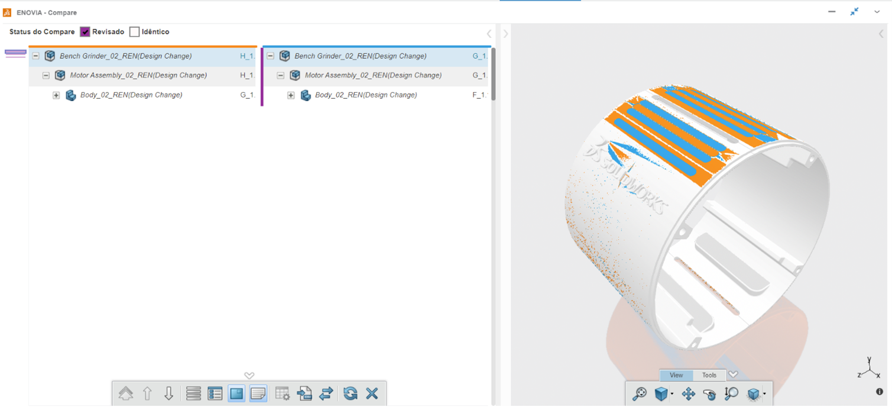The width and height of the screenshot is (892, 410).
Task: Click the stacked rows list view icon
Action: click(193, 393)
